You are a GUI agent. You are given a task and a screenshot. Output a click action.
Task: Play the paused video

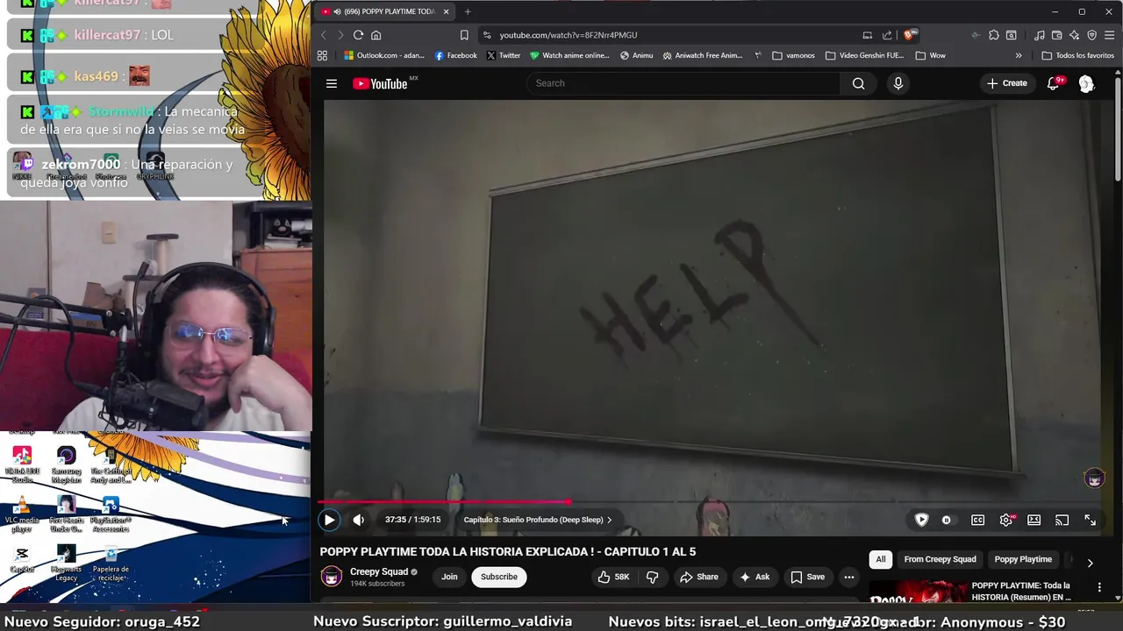point(329,520)
